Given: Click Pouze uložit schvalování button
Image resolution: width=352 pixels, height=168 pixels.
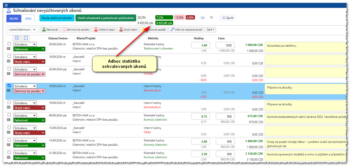Looking at the screenshot, I should 57,18.
